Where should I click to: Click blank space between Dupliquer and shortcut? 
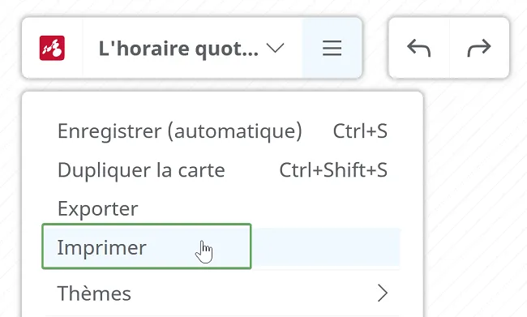[252, 169]
